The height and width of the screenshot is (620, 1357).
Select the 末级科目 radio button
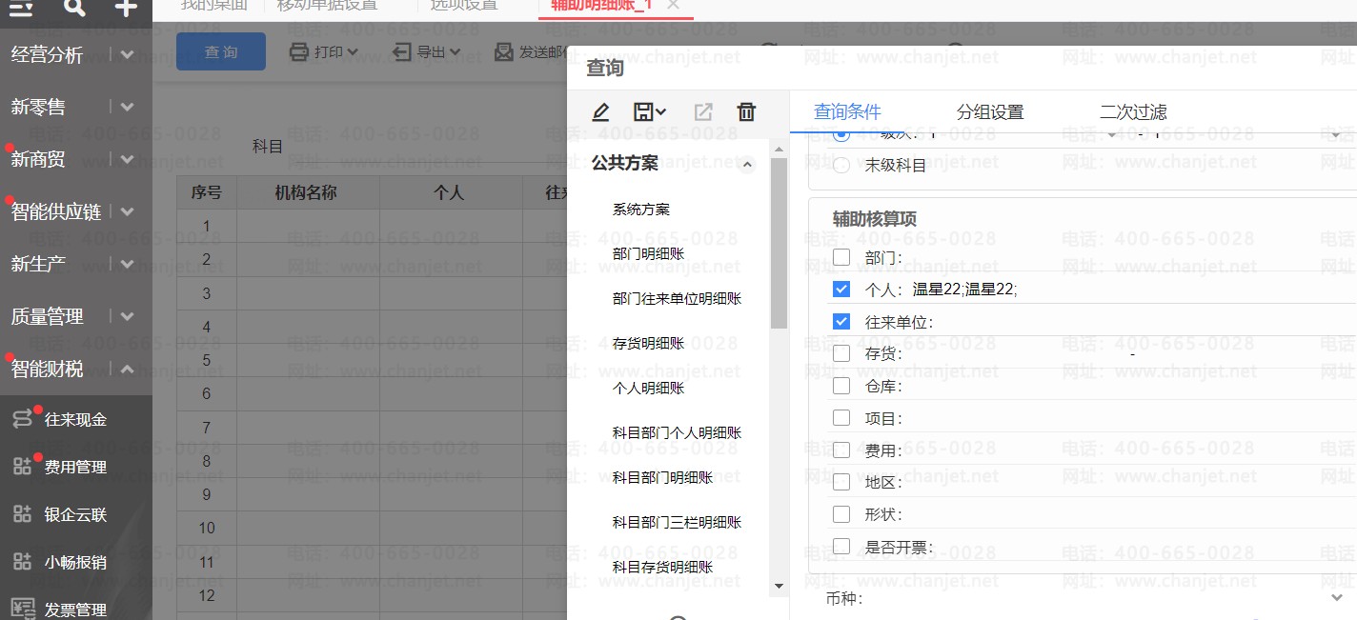841,166
